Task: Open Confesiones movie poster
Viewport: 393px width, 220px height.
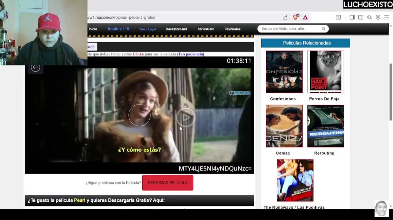Action: (x=284, y=72)
